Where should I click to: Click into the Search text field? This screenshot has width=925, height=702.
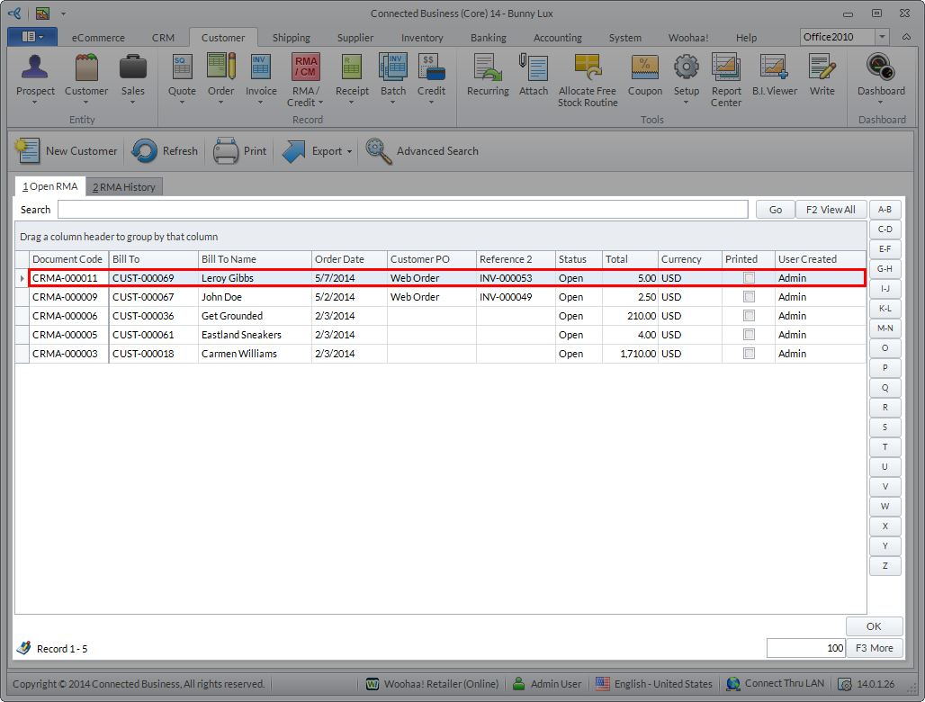tap(402, 210)
